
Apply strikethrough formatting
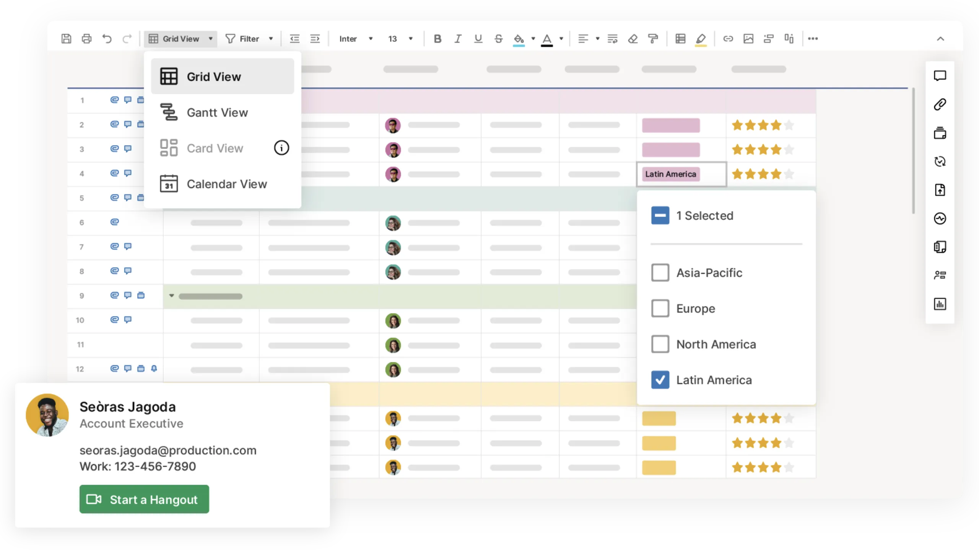click(498, 39)
